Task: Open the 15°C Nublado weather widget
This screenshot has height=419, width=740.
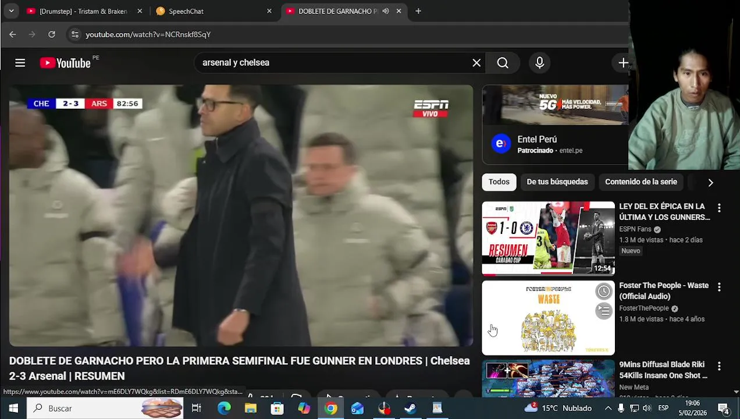Action: (558, 409)
